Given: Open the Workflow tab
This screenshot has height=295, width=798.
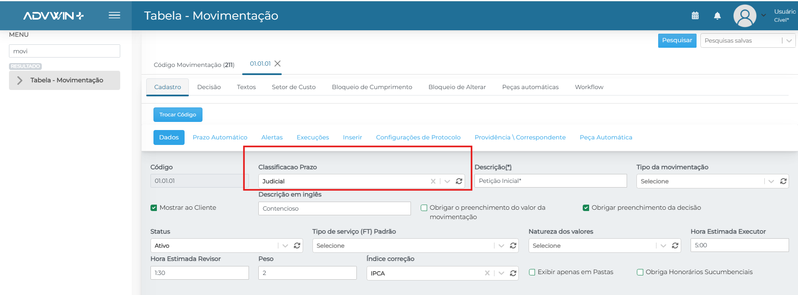Looking at the screenshot, I should point(589,87).
